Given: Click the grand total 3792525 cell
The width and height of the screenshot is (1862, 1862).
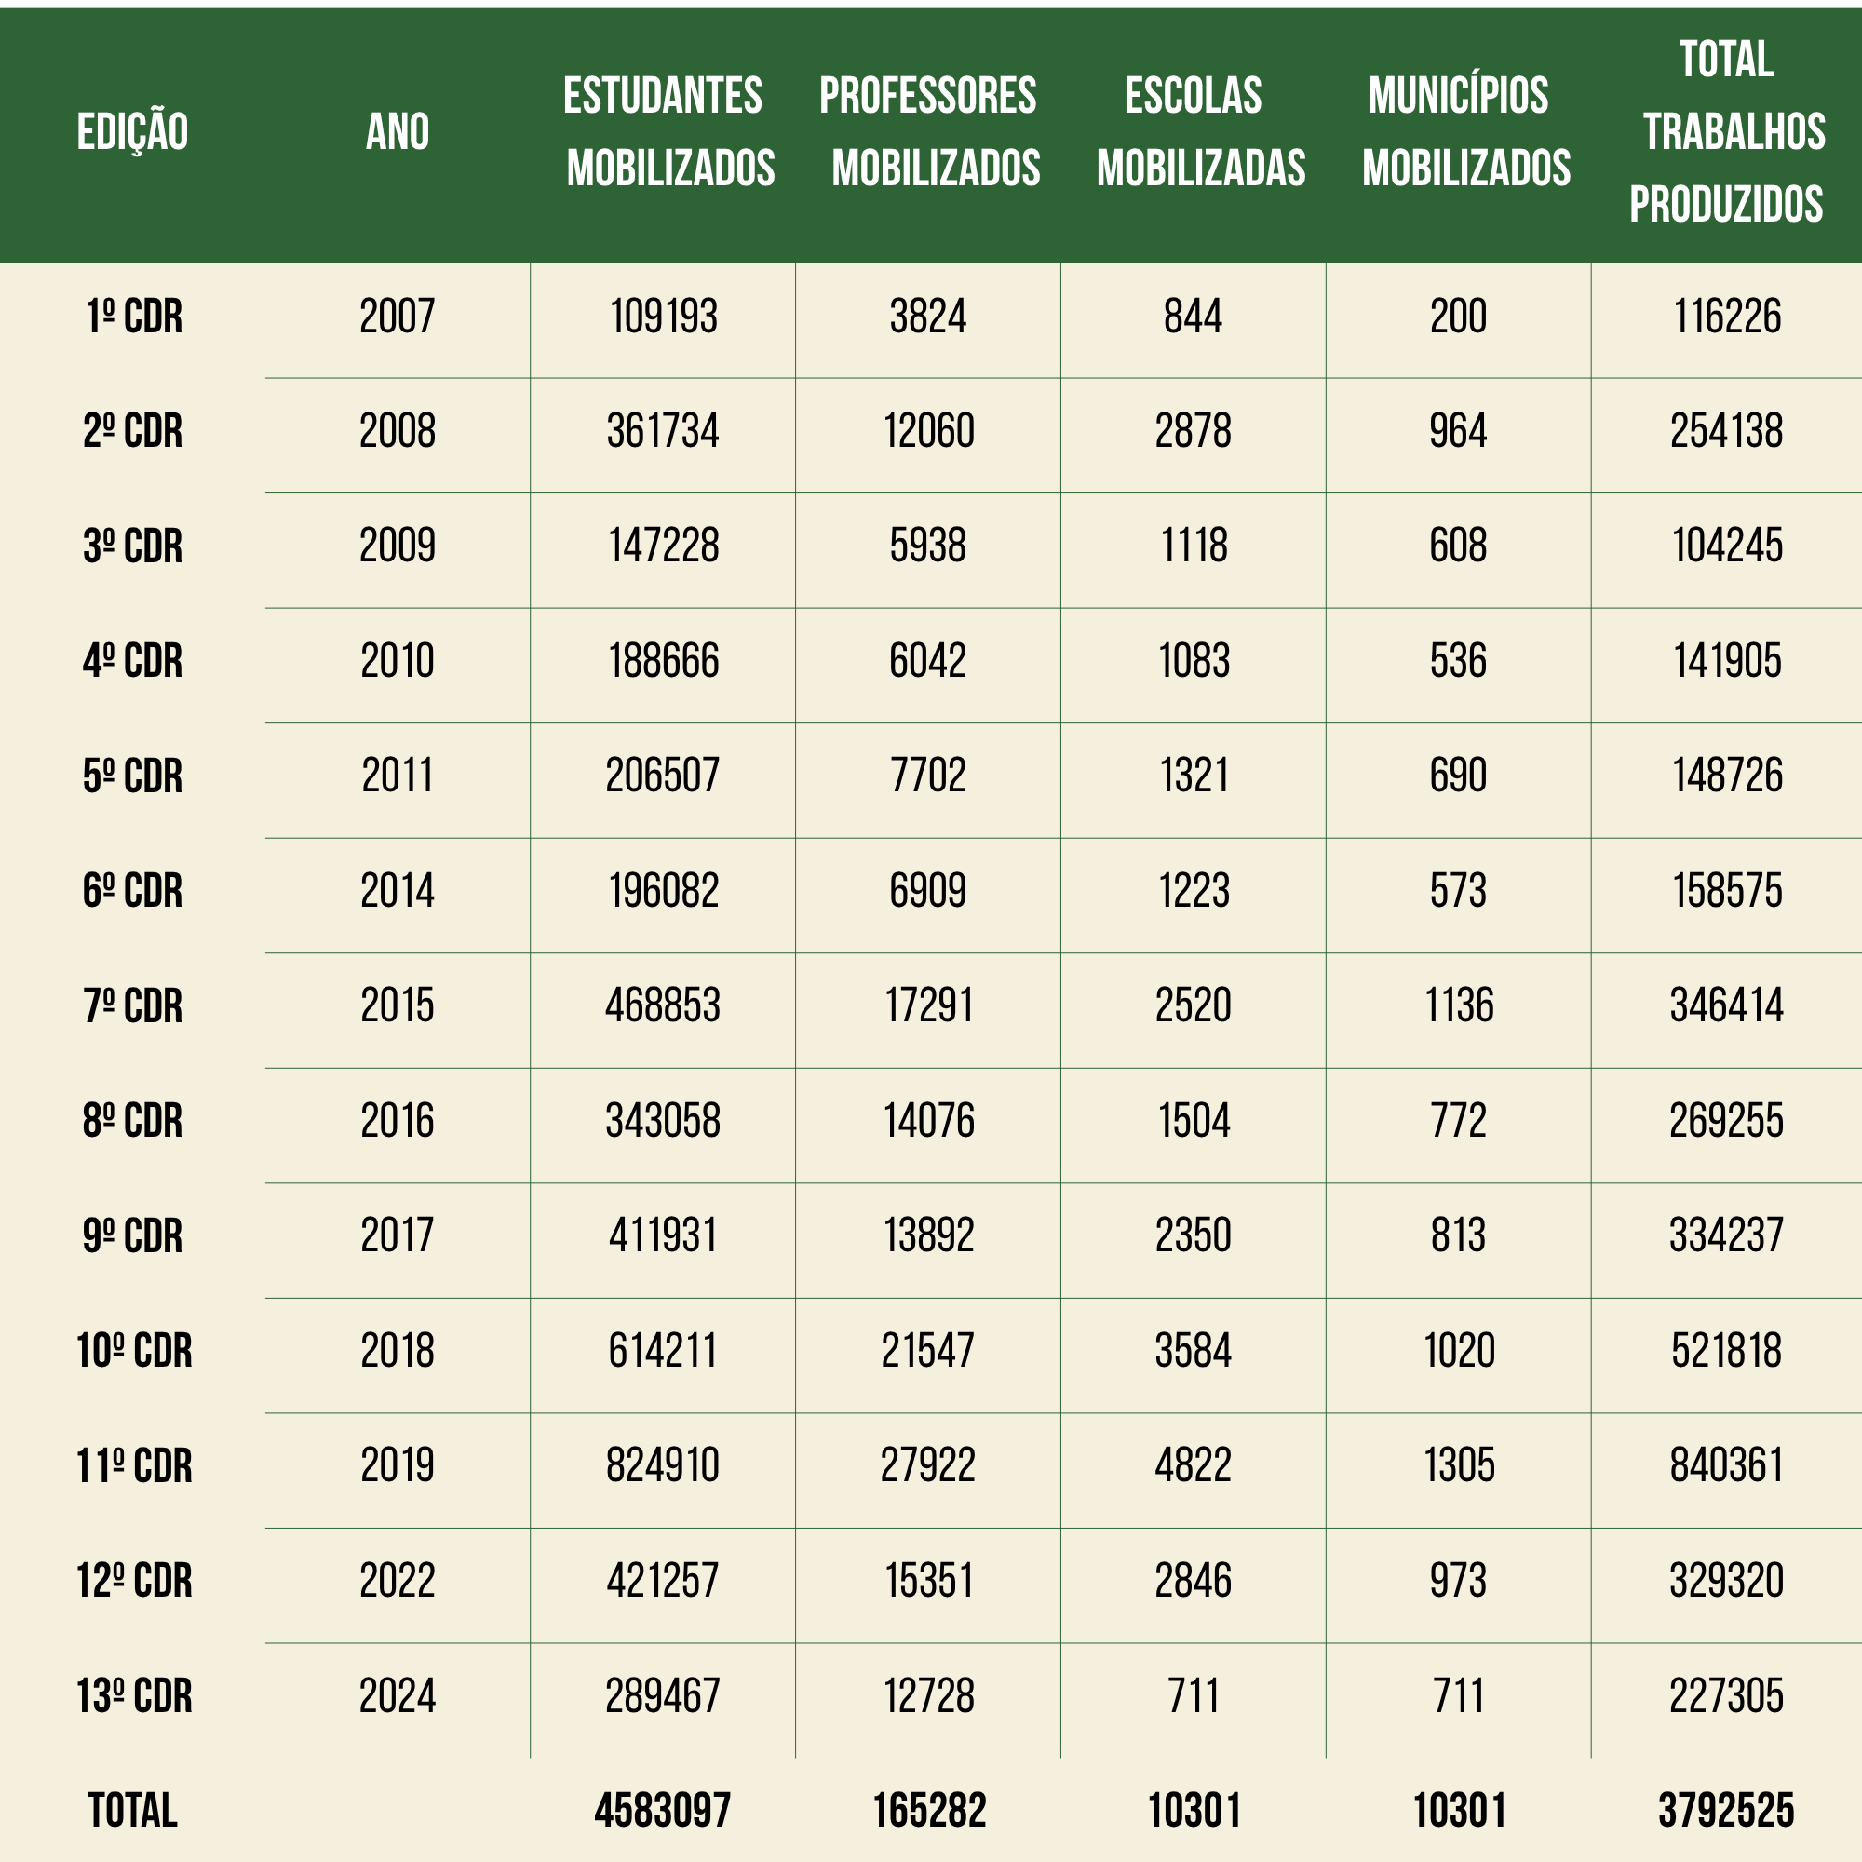Looking at the screenshot, I should [1726, 1811].
